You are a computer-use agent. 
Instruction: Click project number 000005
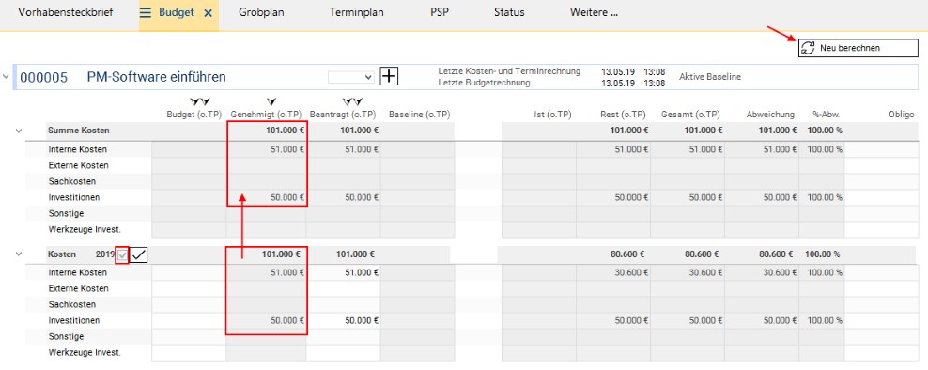coord(43,77)
